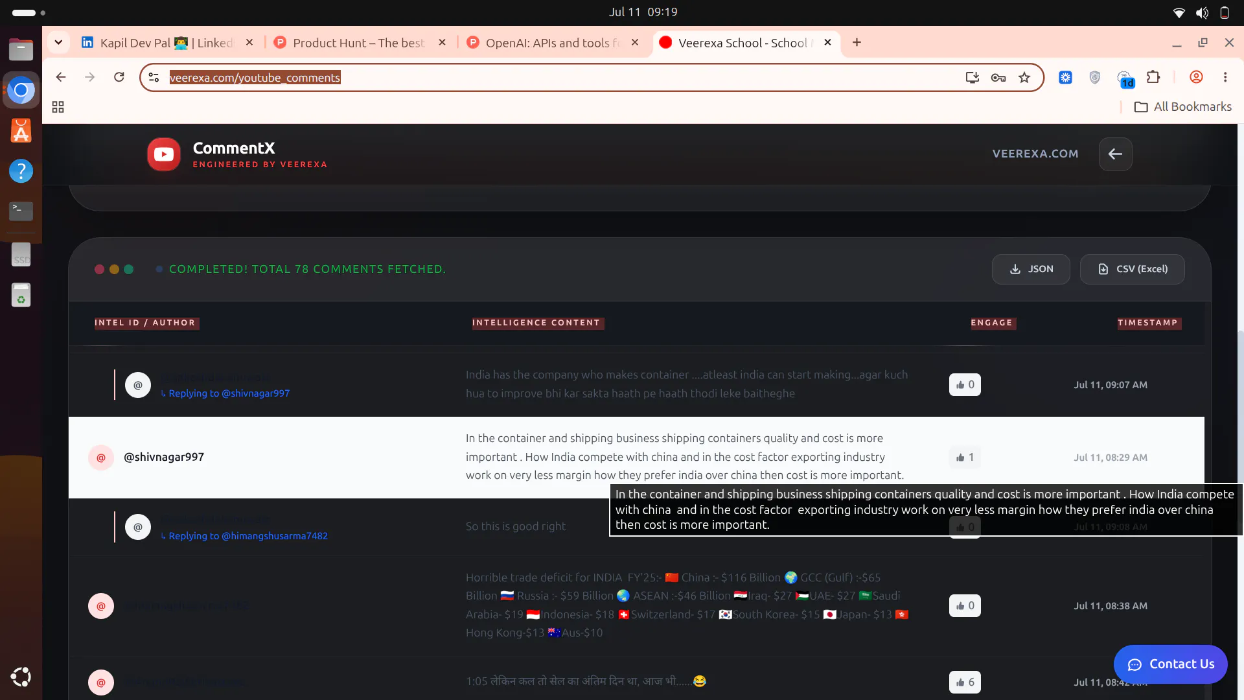Close the OpenAI tab

635,42
